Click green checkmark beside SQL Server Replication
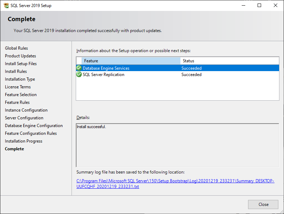The width and height of the screenshot is (284, 214). (x=79, y=74)
